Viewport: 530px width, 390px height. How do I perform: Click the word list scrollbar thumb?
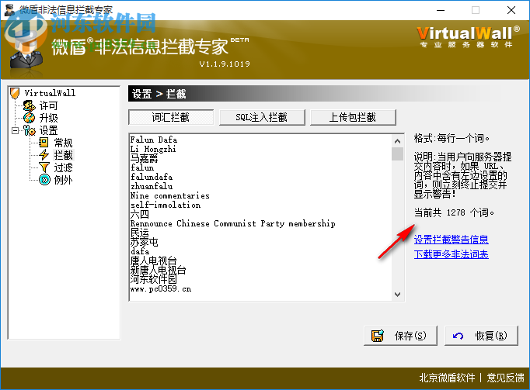pyautogui.click(x=398, y=154)
